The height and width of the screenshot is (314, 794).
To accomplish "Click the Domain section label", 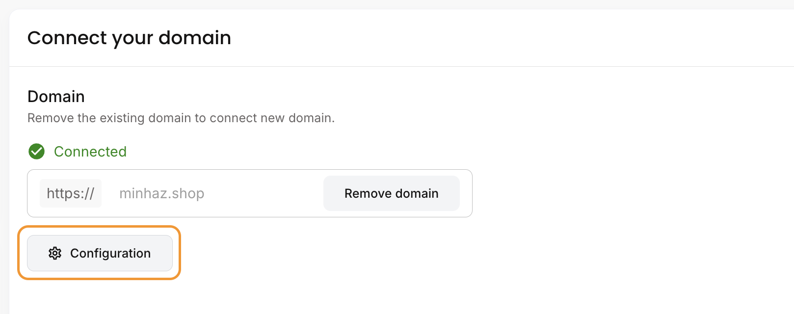I will click(56, 97).
